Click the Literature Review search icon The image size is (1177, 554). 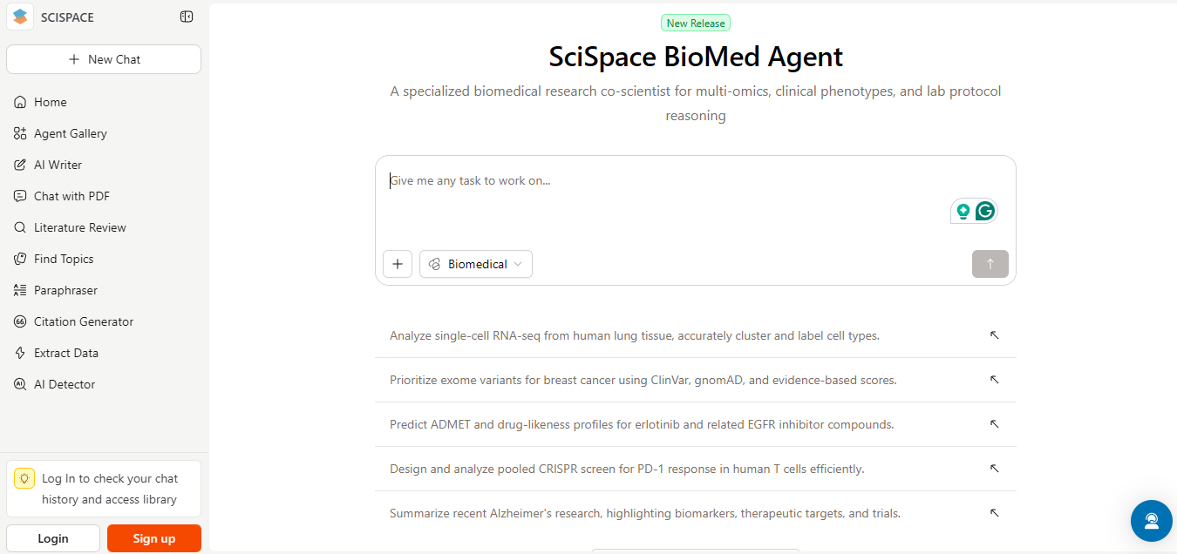20,227
